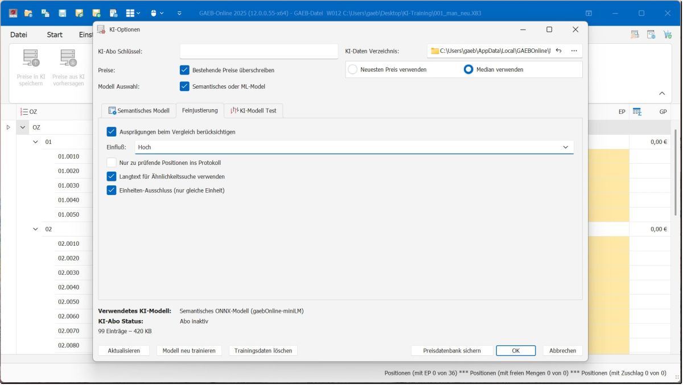Select row 02.0010 in the tree

pos(68,243)
